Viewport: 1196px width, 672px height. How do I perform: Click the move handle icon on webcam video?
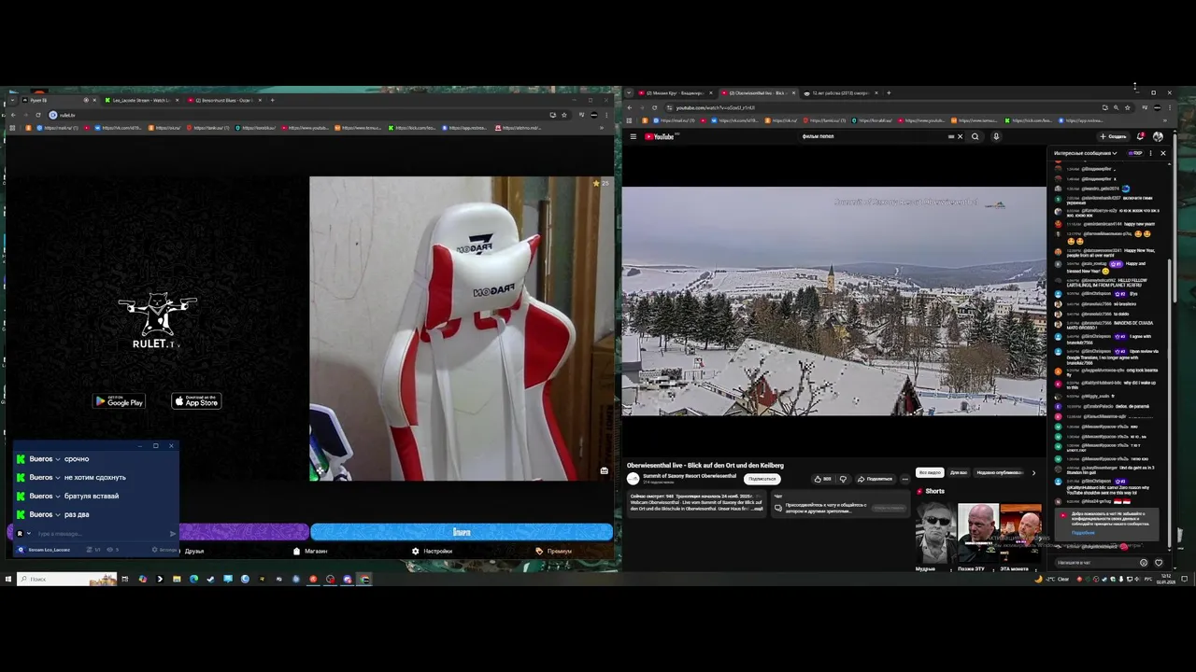(x=319, y=470)
